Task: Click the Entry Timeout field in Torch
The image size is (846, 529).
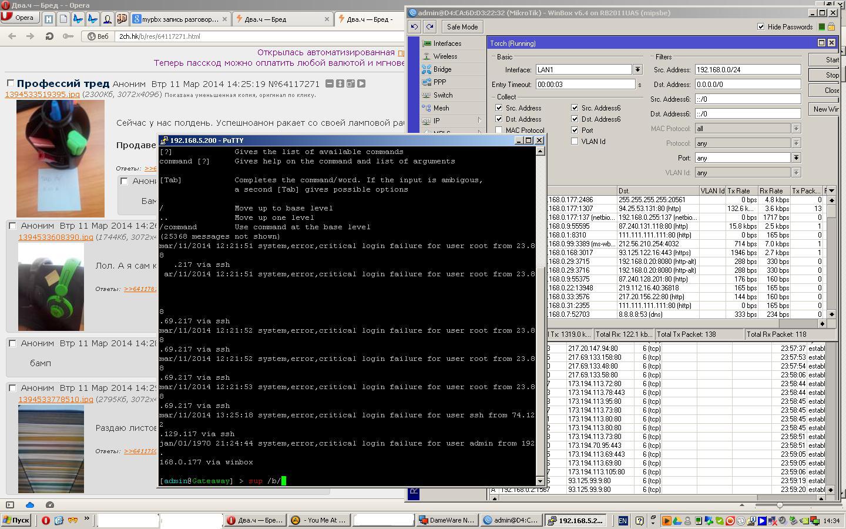Action: click(586, 84)
